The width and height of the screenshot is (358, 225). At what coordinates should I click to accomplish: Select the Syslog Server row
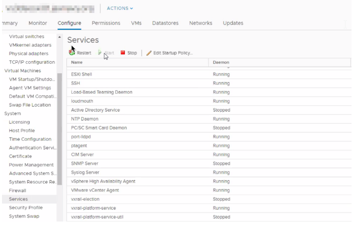[x=209, y=172]
